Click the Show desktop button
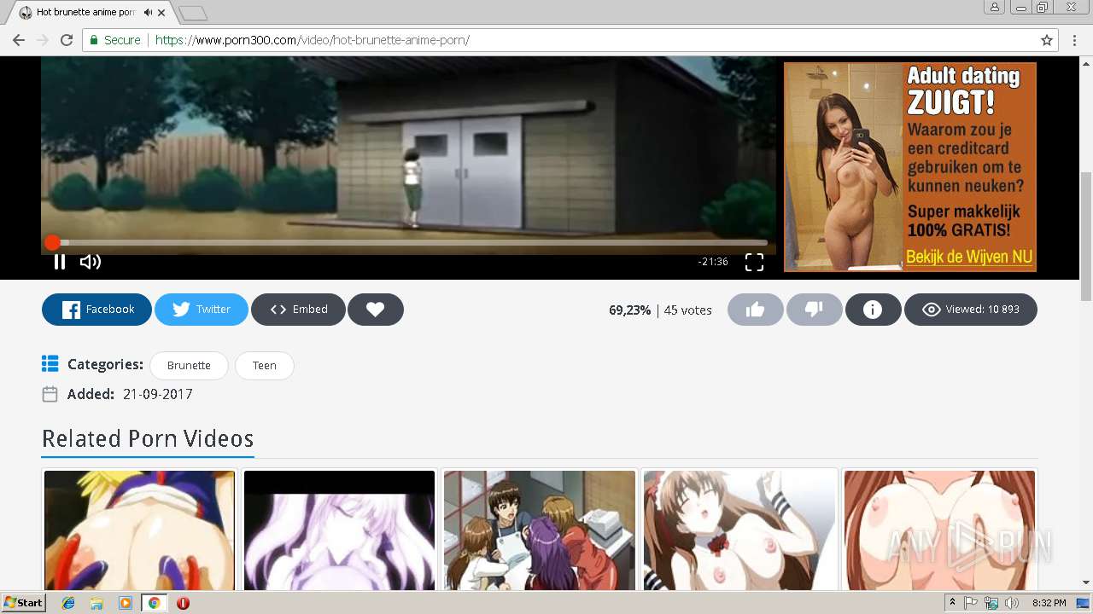The height and width of the screenshot is (614, 1093). click(1084, 603)
